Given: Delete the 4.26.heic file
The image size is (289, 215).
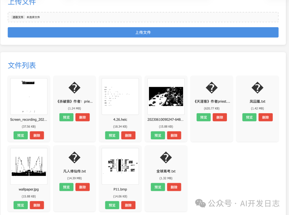Looking at the screenshot, I should click(128, 135).
